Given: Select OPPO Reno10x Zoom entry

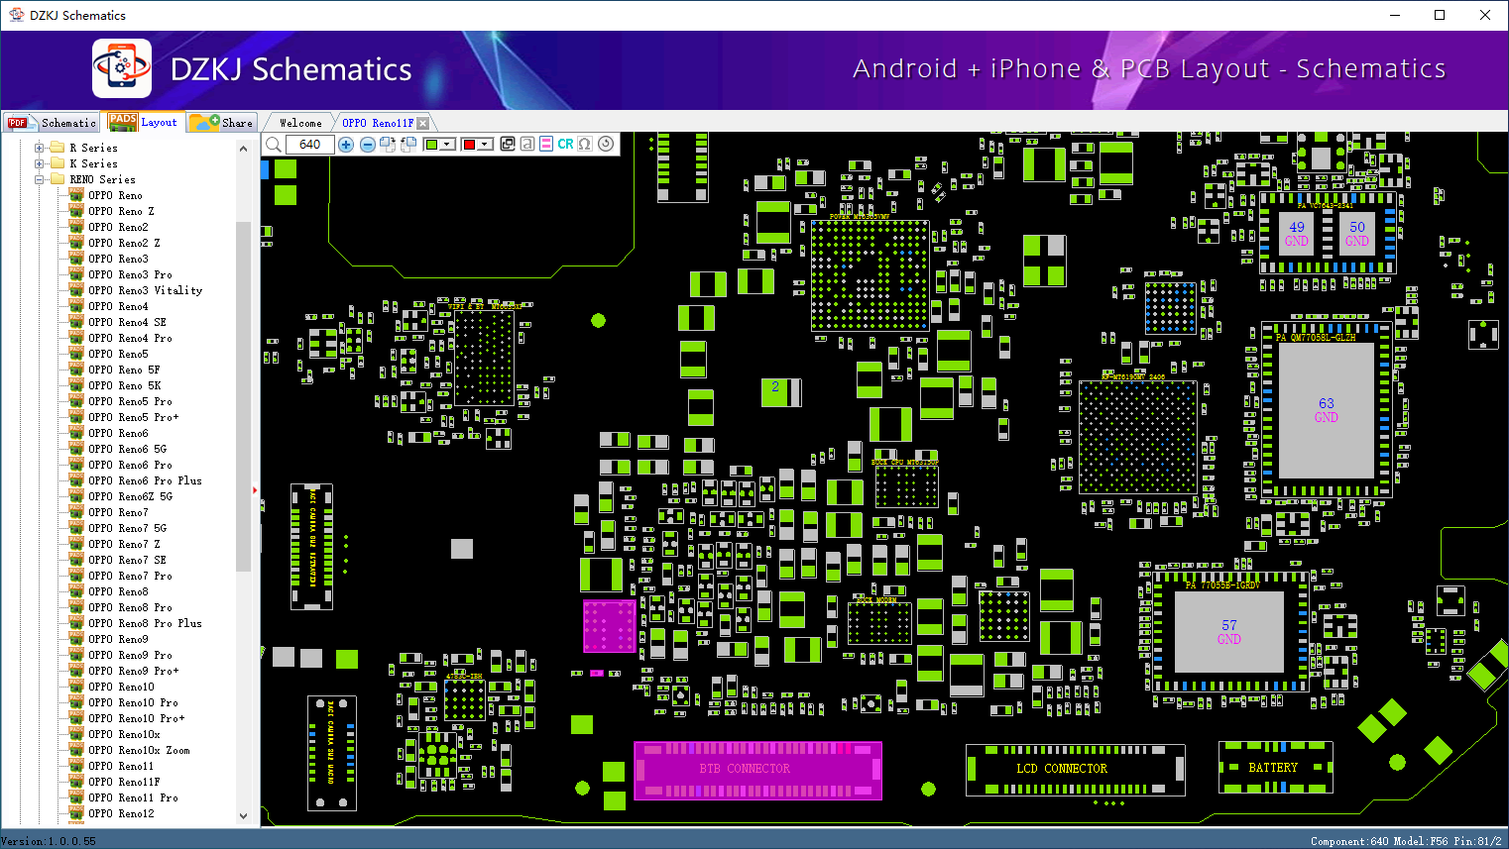Looking at the screenshot, I should (x=139, y=750).
